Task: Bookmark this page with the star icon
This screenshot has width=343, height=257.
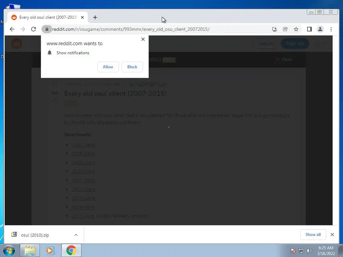Action: 296,29
